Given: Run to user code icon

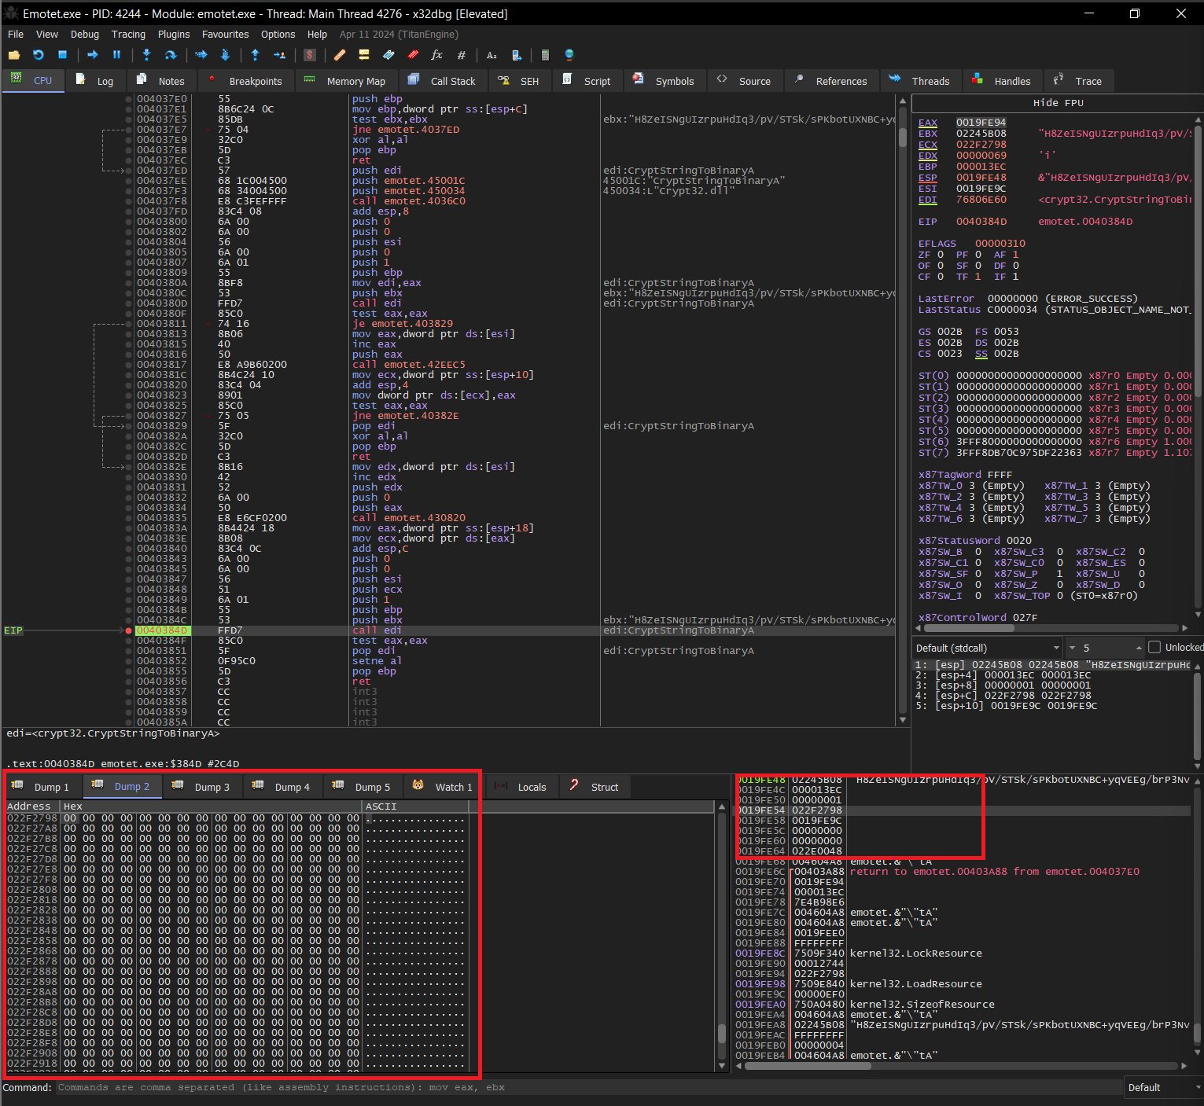Looking at the screenshot, I should (x=279, y=55).
